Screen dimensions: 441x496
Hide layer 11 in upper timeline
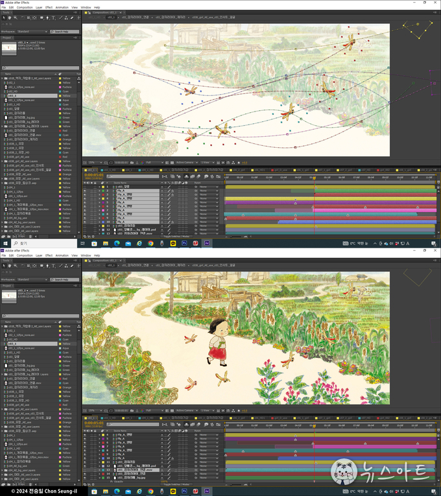click(85, 226)
